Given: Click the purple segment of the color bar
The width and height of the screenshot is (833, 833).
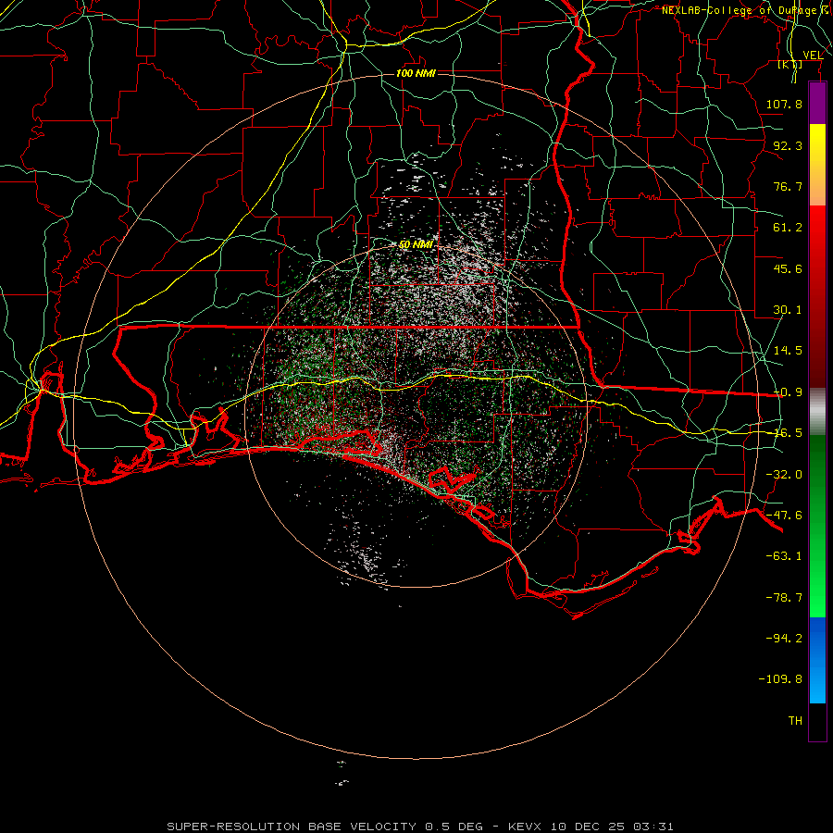Looking at the screenshot, I should pos(817,104).
